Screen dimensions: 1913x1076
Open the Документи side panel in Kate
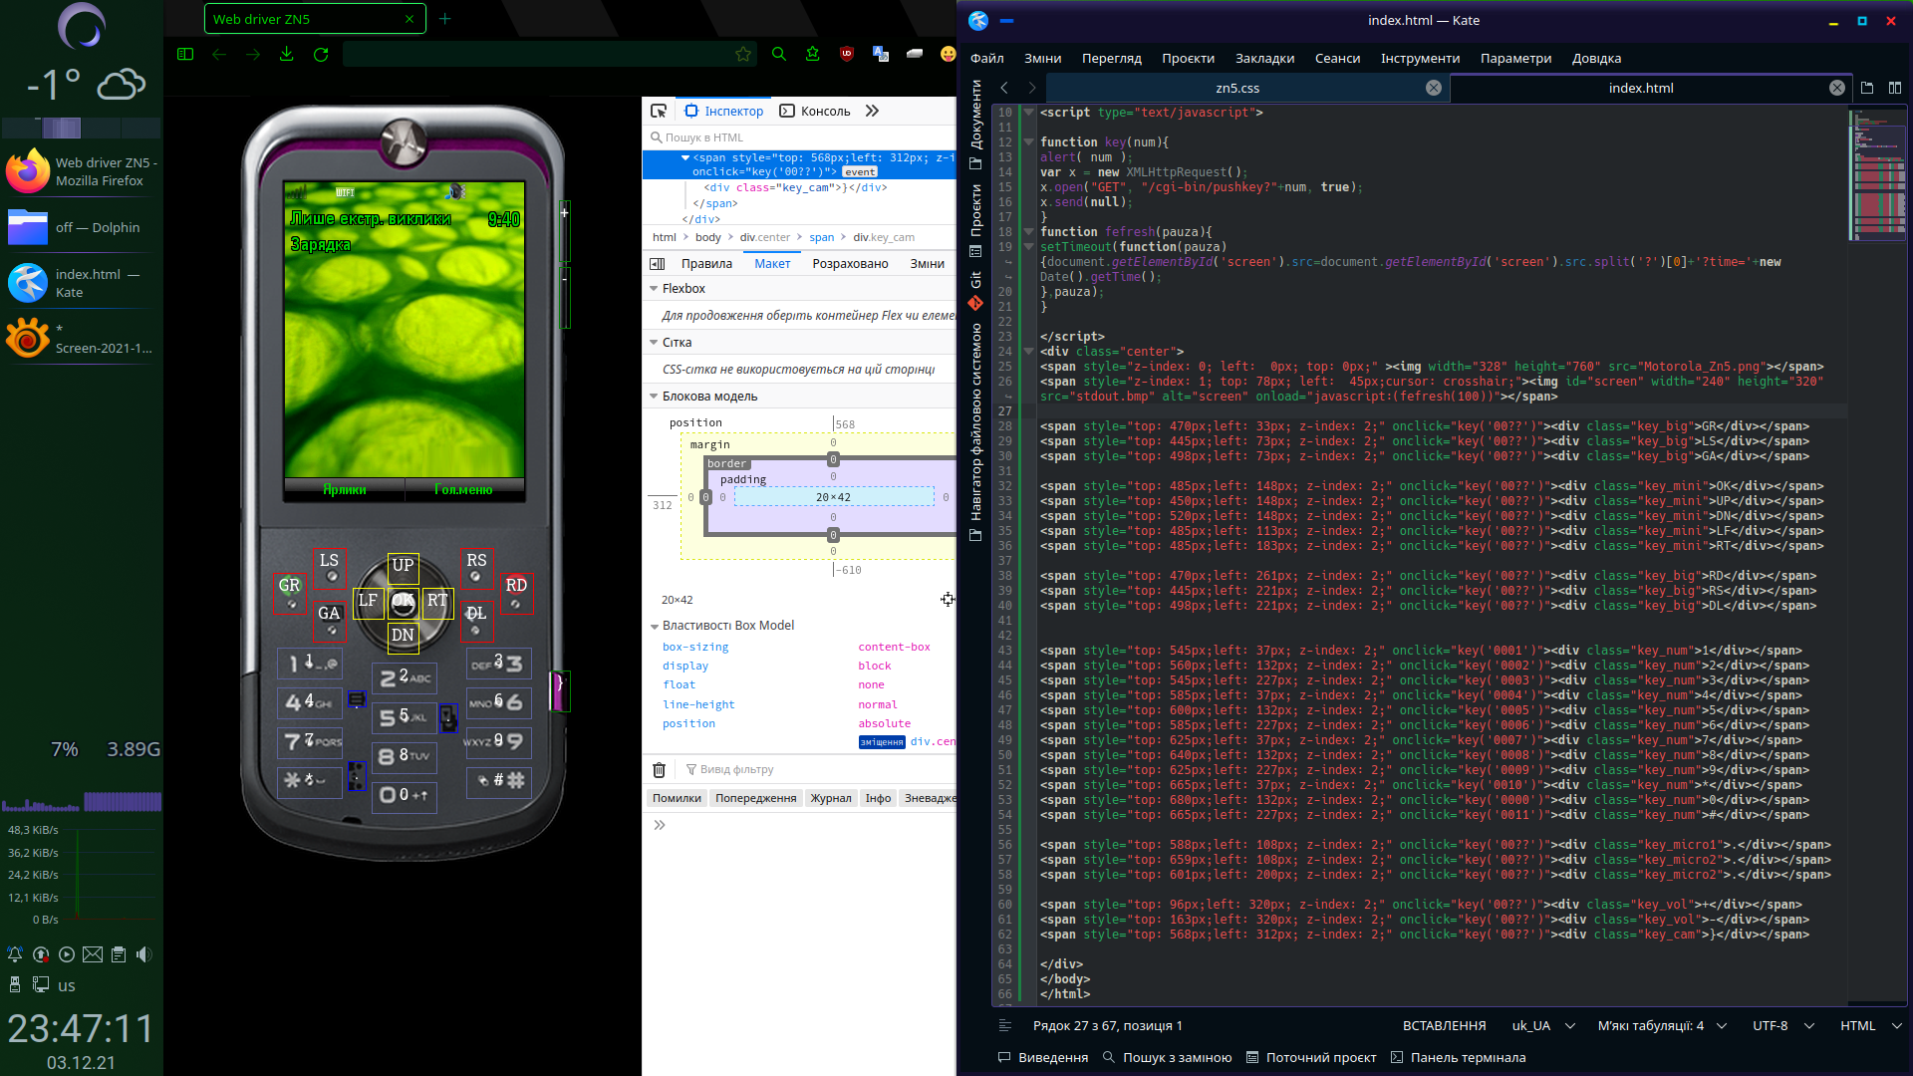pos(975,125)
